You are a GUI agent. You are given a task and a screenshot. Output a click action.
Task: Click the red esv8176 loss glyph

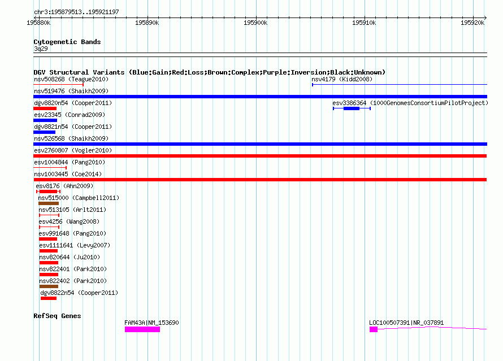pyautogui.click(x=49, y=192)
